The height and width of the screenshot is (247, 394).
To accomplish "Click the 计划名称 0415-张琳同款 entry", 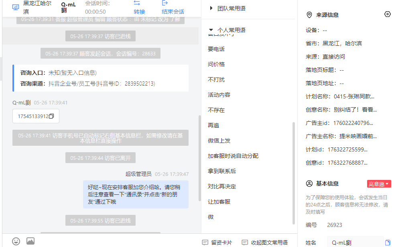I will (x=340, y=96).
